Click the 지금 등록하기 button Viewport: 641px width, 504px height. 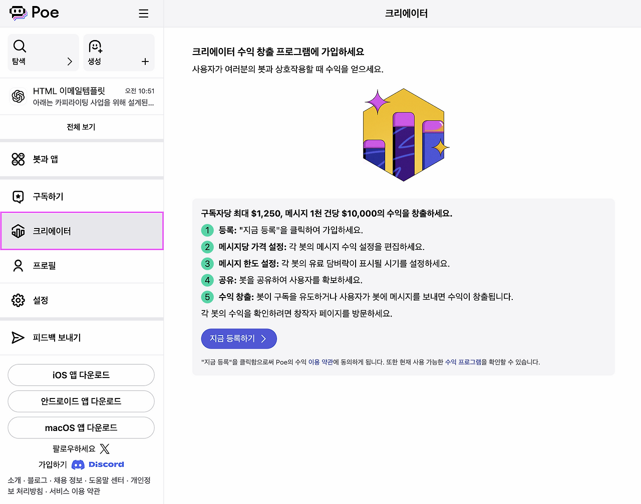tap(239, 338)
